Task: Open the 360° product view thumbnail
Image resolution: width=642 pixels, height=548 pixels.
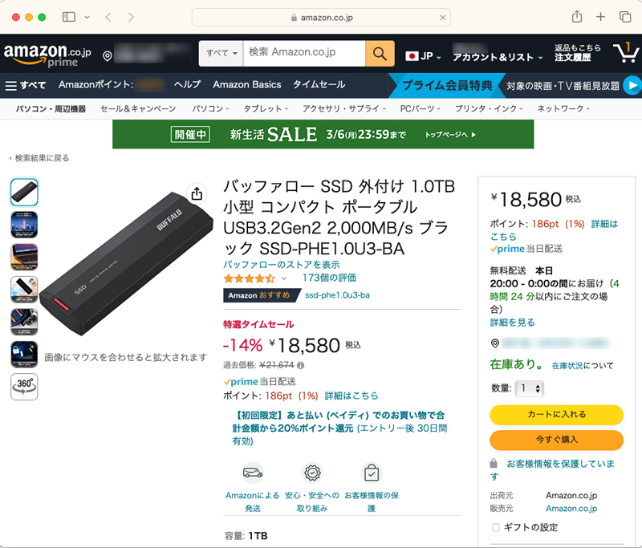Action: pyautogui.click(x=24, y=386)
